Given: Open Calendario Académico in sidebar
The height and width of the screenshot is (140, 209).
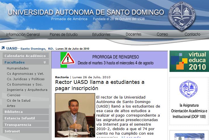Looking at the screenshot, I should 26,56.
